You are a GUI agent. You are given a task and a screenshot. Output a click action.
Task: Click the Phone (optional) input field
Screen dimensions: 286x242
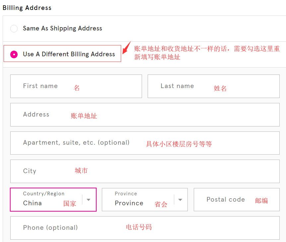(145, 228)
